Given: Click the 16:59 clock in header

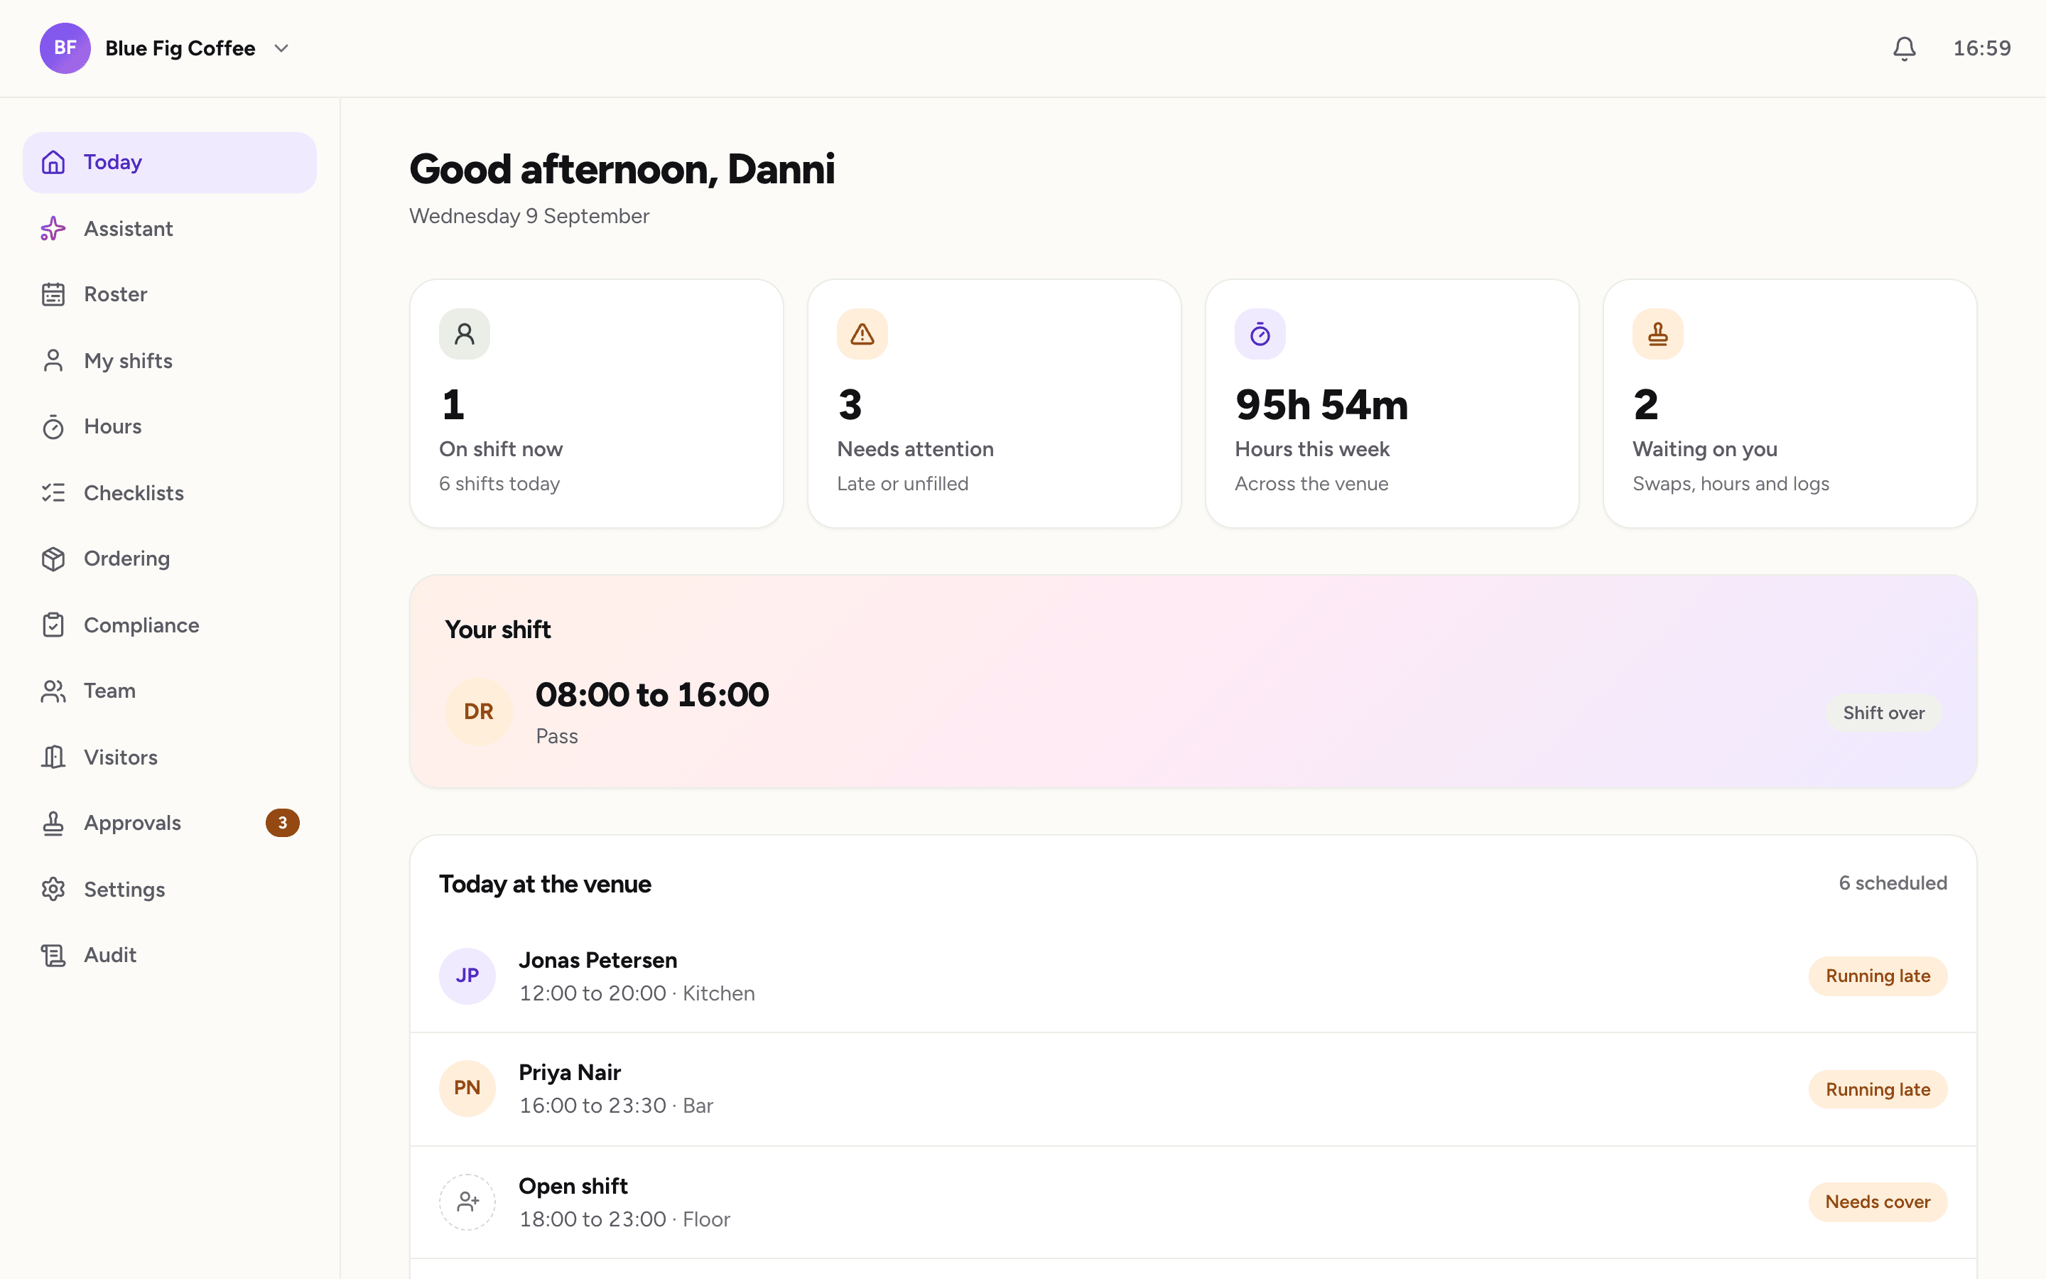Looking at the screenshot, I should pyautogui.click(x=1982, y=48).
